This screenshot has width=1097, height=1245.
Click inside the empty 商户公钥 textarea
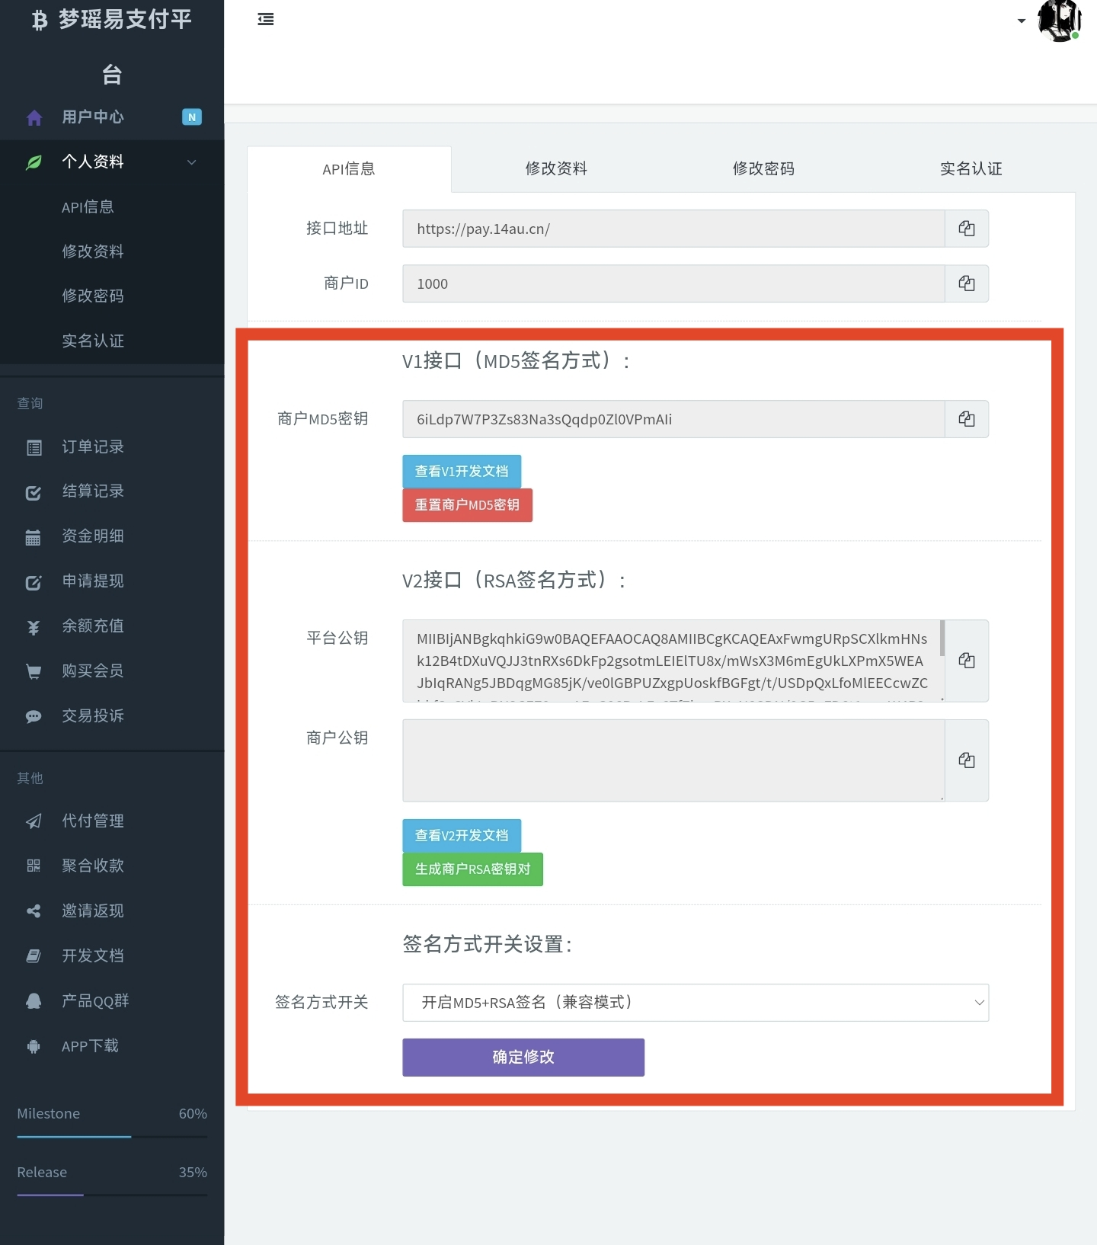(673, 760)
